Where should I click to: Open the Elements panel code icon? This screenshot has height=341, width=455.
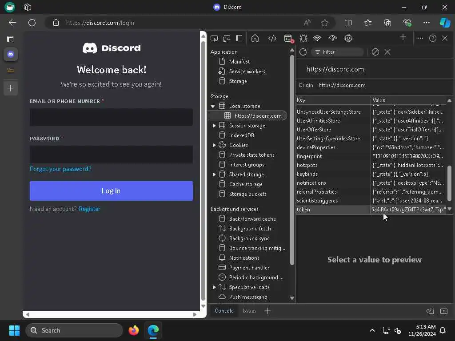click(x=272, y=38)
